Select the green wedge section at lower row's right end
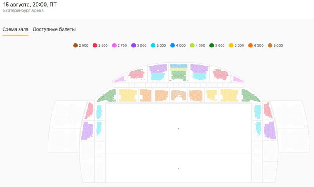The width and height of the screenshot is (314, 187). pyautogui.click(x=250, y=96)
